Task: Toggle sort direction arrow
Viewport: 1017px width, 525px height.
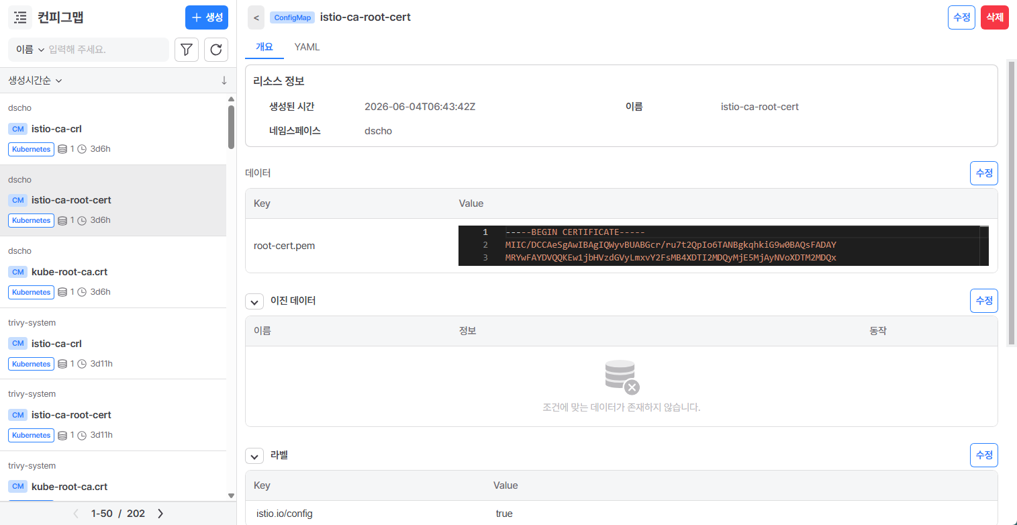Action: click(x=224, y=81)
